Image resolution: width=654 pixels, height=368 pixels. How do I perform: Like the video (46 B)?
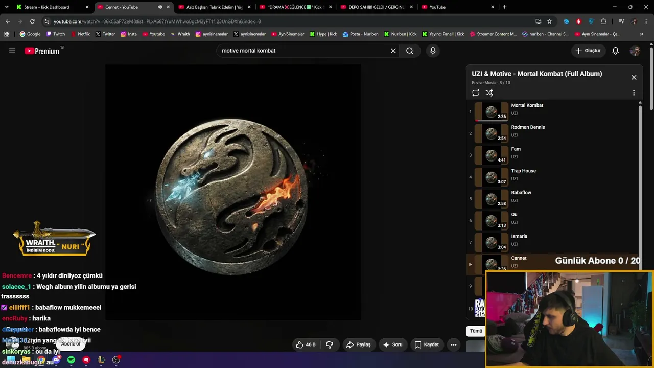[306, 344]
